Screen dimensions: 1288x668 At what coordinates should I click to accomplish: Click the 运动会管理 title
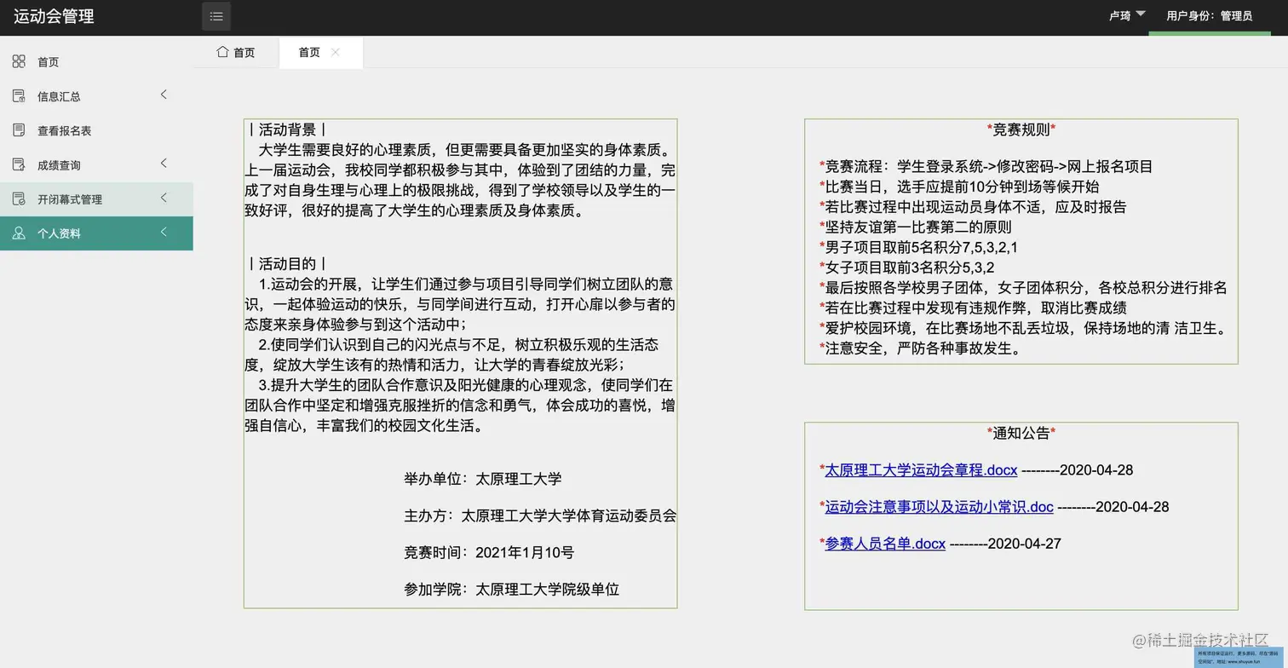[x=54, y=16]
